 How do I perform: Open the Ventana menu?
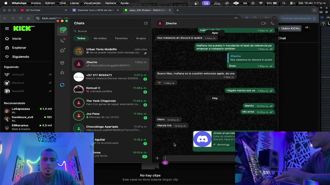click(x=110, y=3)
